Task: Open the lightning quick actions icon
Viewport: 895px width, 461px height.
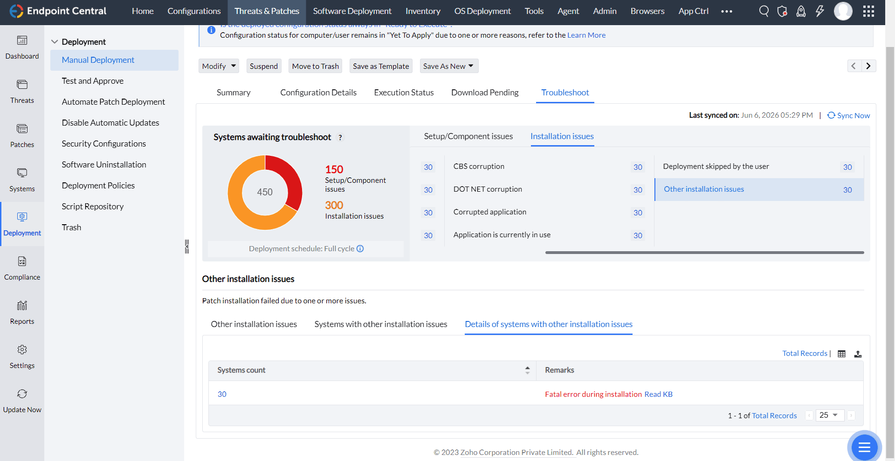Action: (x=819, y=11)
